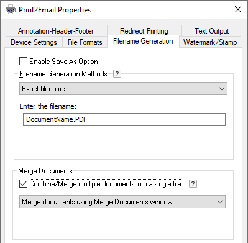Click the Combine/Merge multiple documents label

click(x=105, y=184)
